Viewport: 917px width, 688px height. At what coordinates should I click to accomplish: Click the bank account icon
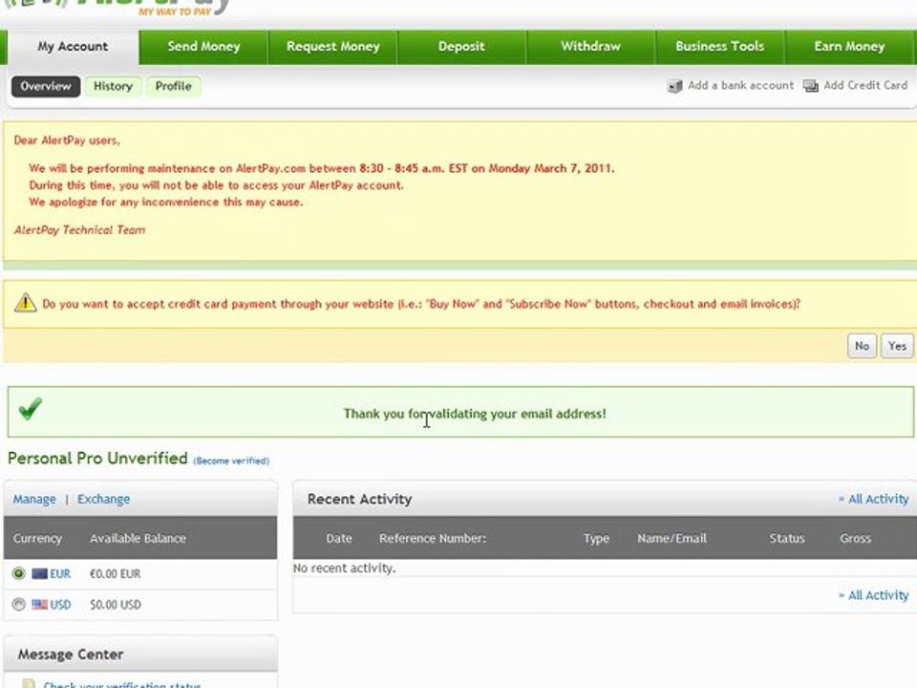(x=674, y=86)
